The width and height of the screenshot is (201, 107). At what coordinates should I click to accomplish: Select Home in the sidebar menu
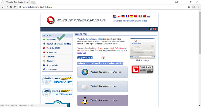click(57, 35)
